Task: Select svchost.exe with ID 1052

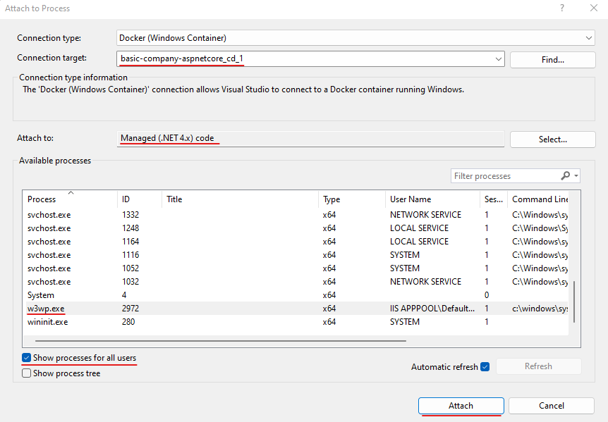Action: [297, 268]
